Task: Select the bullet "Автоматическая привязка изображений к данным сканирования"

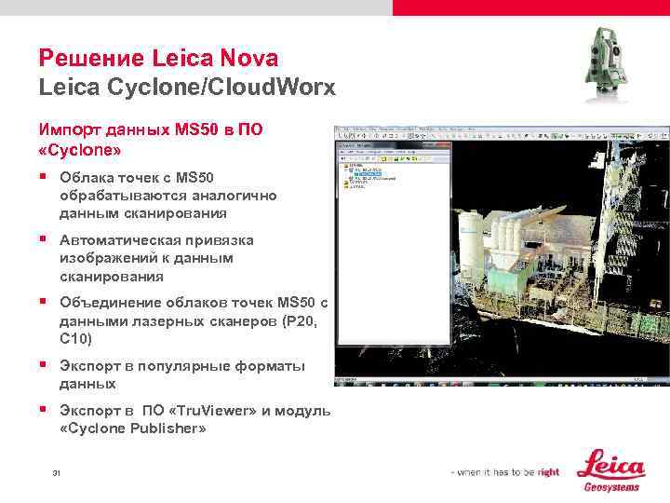Action: pyautogui.click(x=156, y=258)
